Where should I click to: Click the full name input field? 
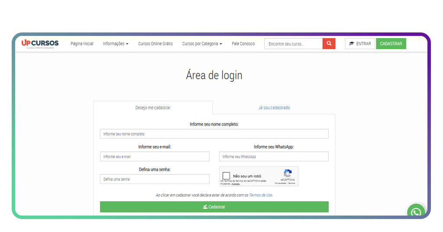(214, 134)
